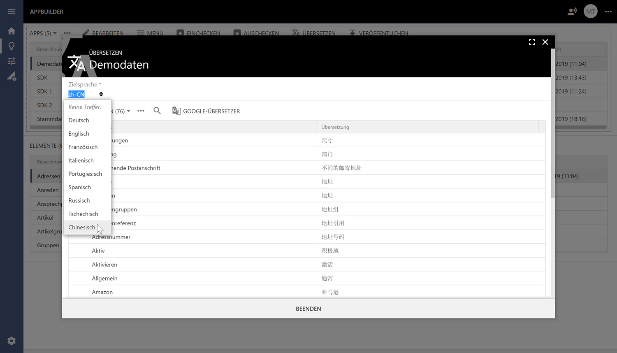
Task: Open the settings gear at bottom left
Action: (12, 341)
